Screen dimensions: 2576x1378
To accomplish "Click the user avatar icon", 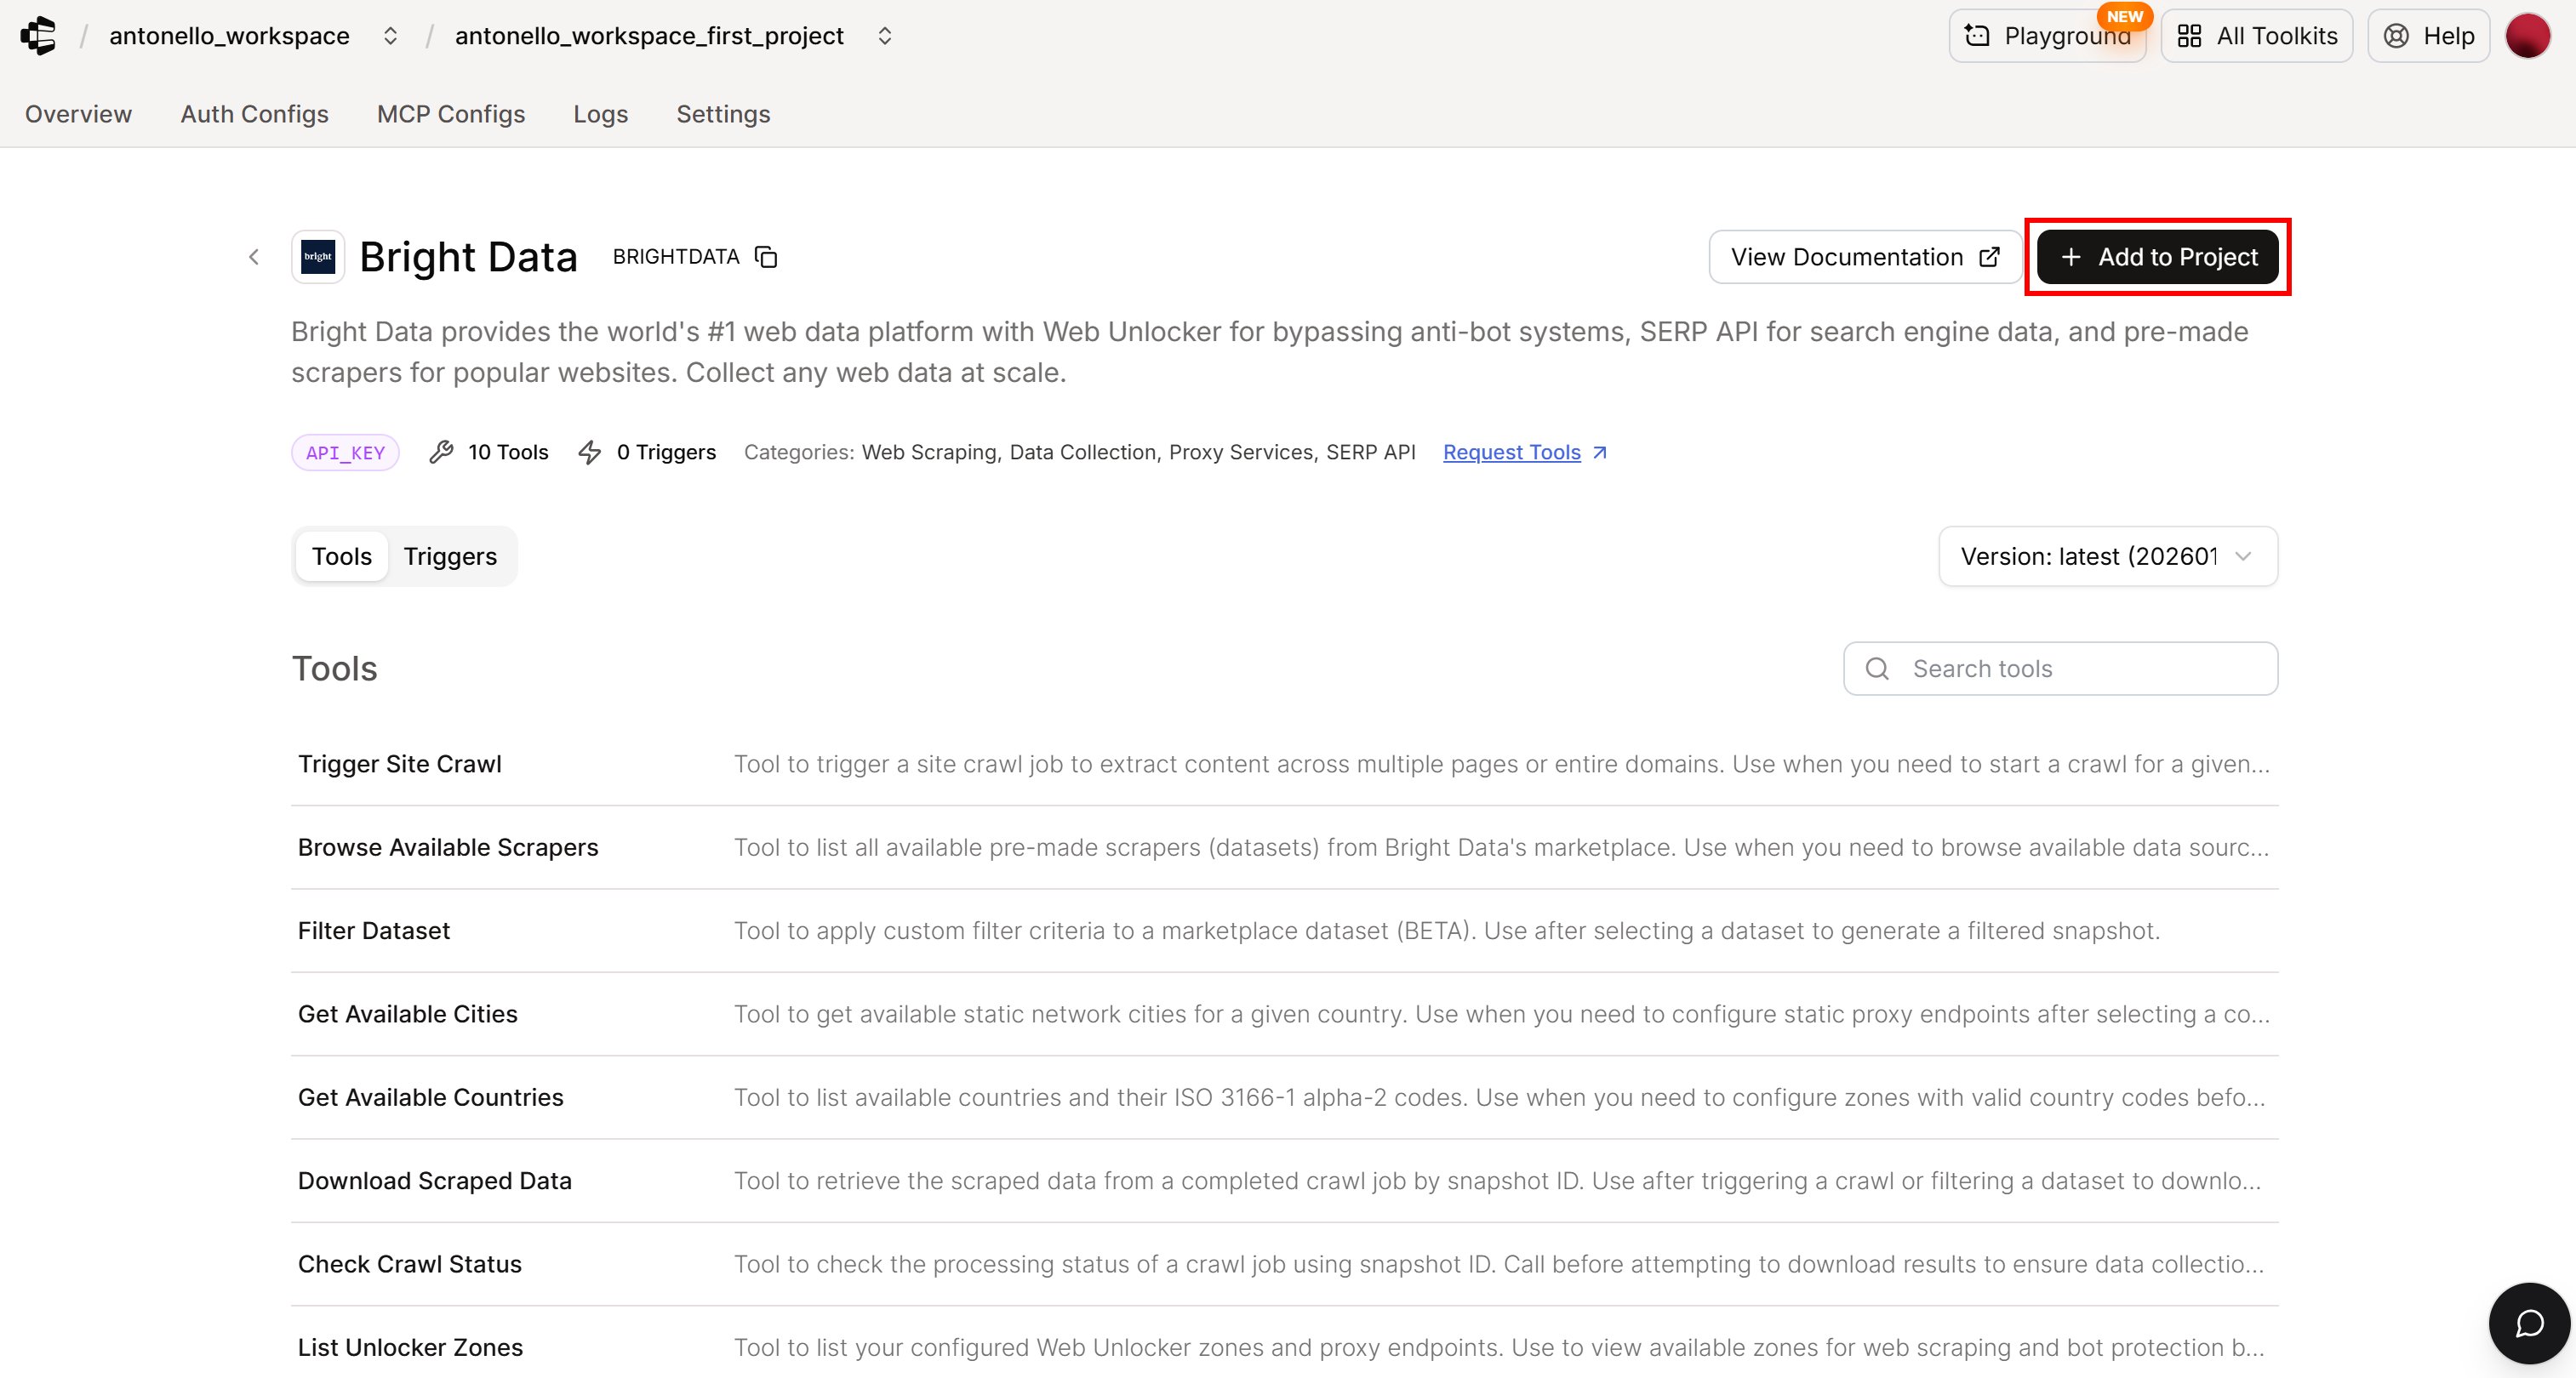I will 2527,36.
